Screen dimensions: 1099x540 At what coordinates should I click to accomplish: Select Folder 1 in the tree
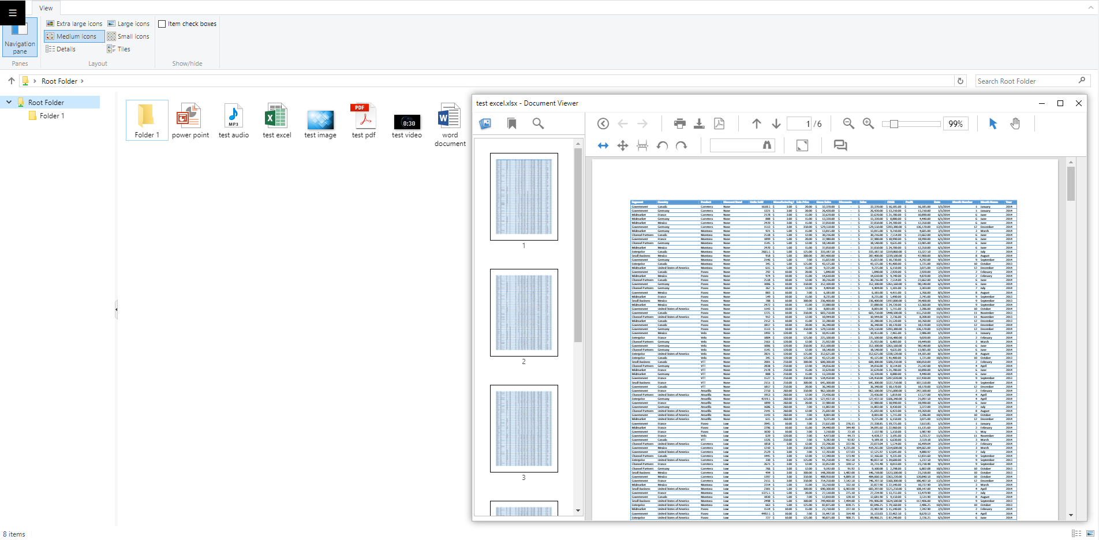coord(52,116)
